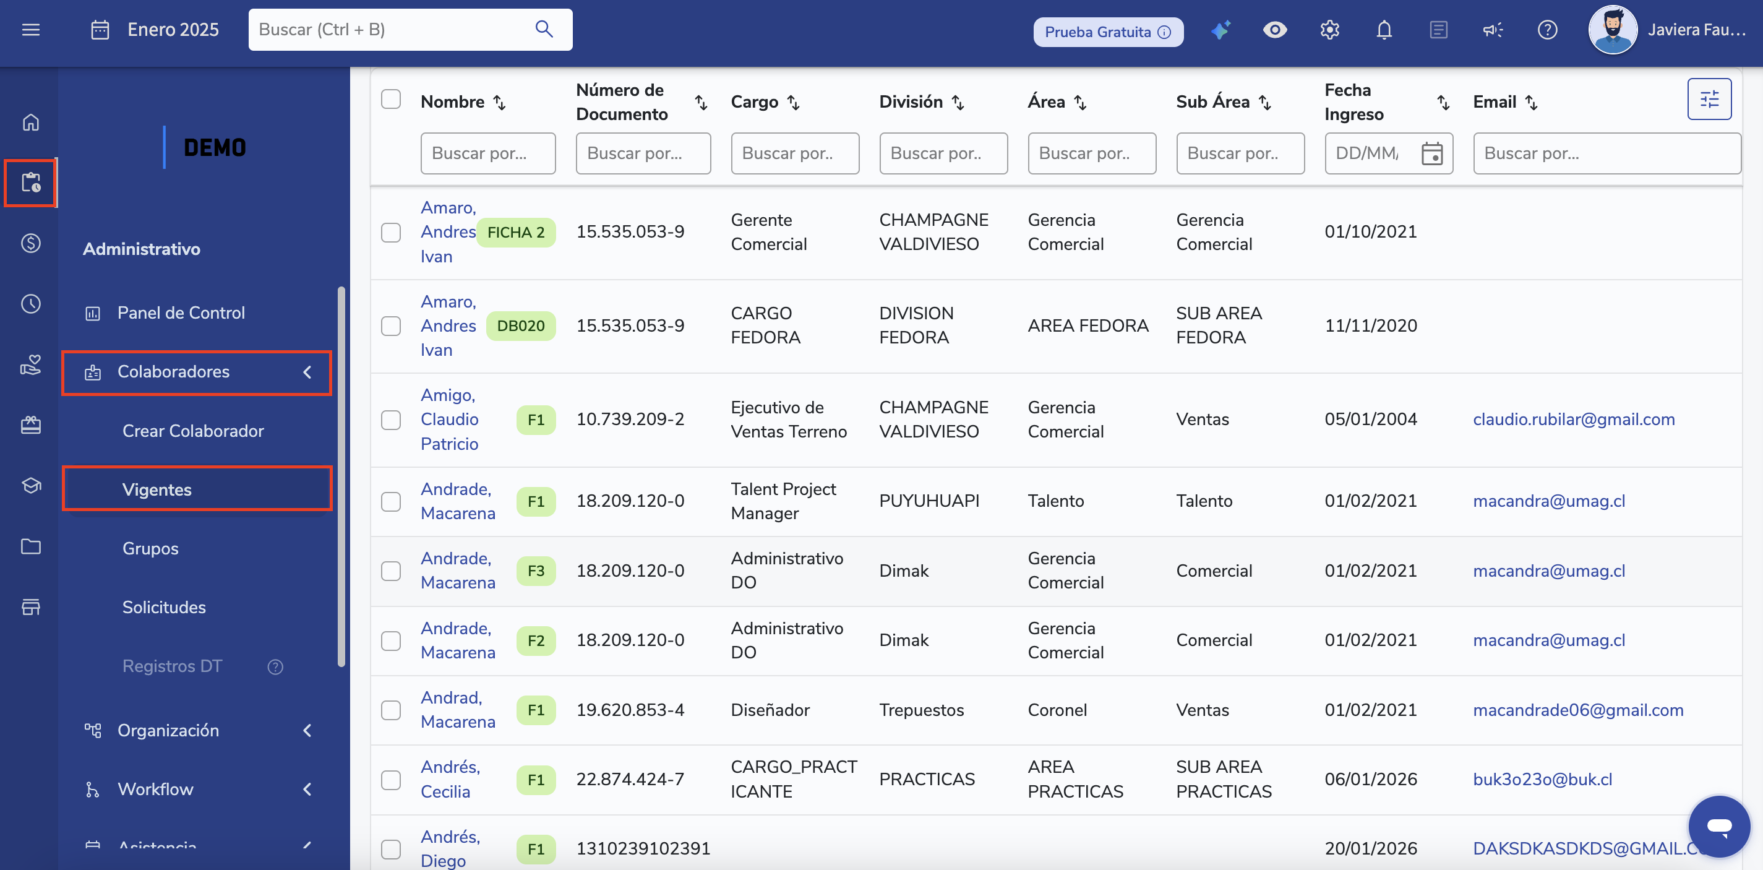Click the eye visibility icon in header

[1274, 30]
